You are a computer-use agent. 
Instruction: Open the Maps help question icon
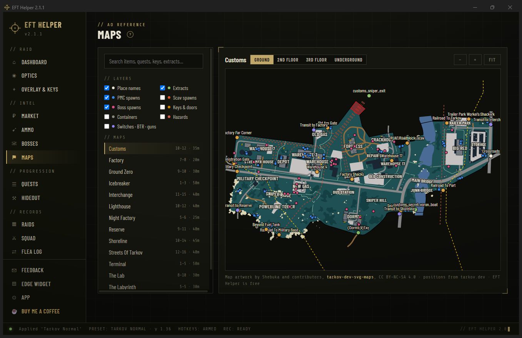(x=130, y=35)
